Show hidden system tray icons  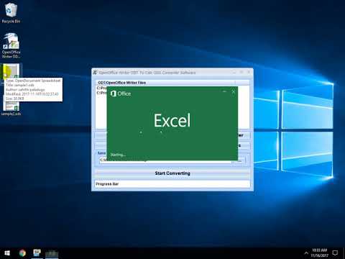tap(306, 253)
